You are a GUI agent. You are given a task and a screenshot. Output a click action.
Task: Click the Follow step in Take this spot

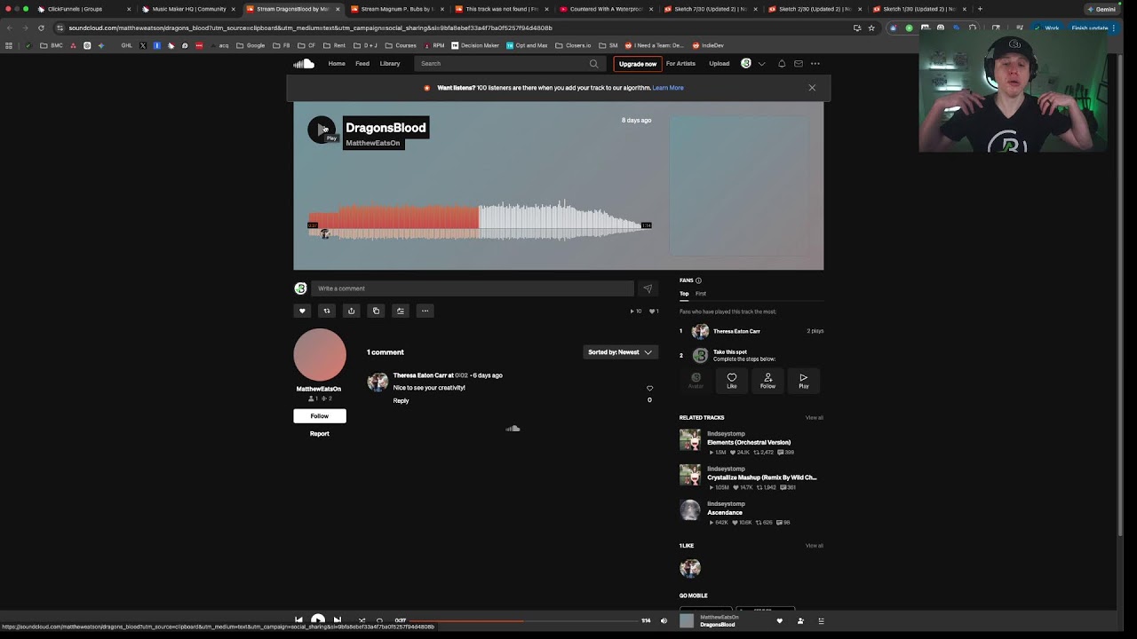coord(767,381)
